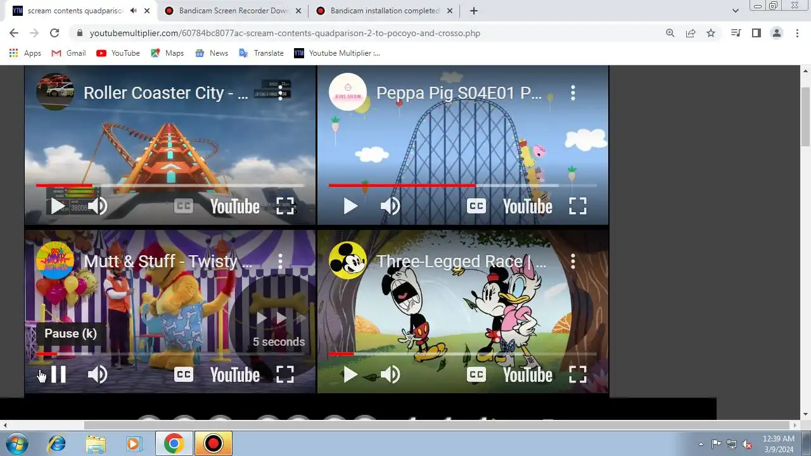Switch to Bandicam Screen Recorder Download tab
This screenshot has width=811, height=456.
point(233,11)
